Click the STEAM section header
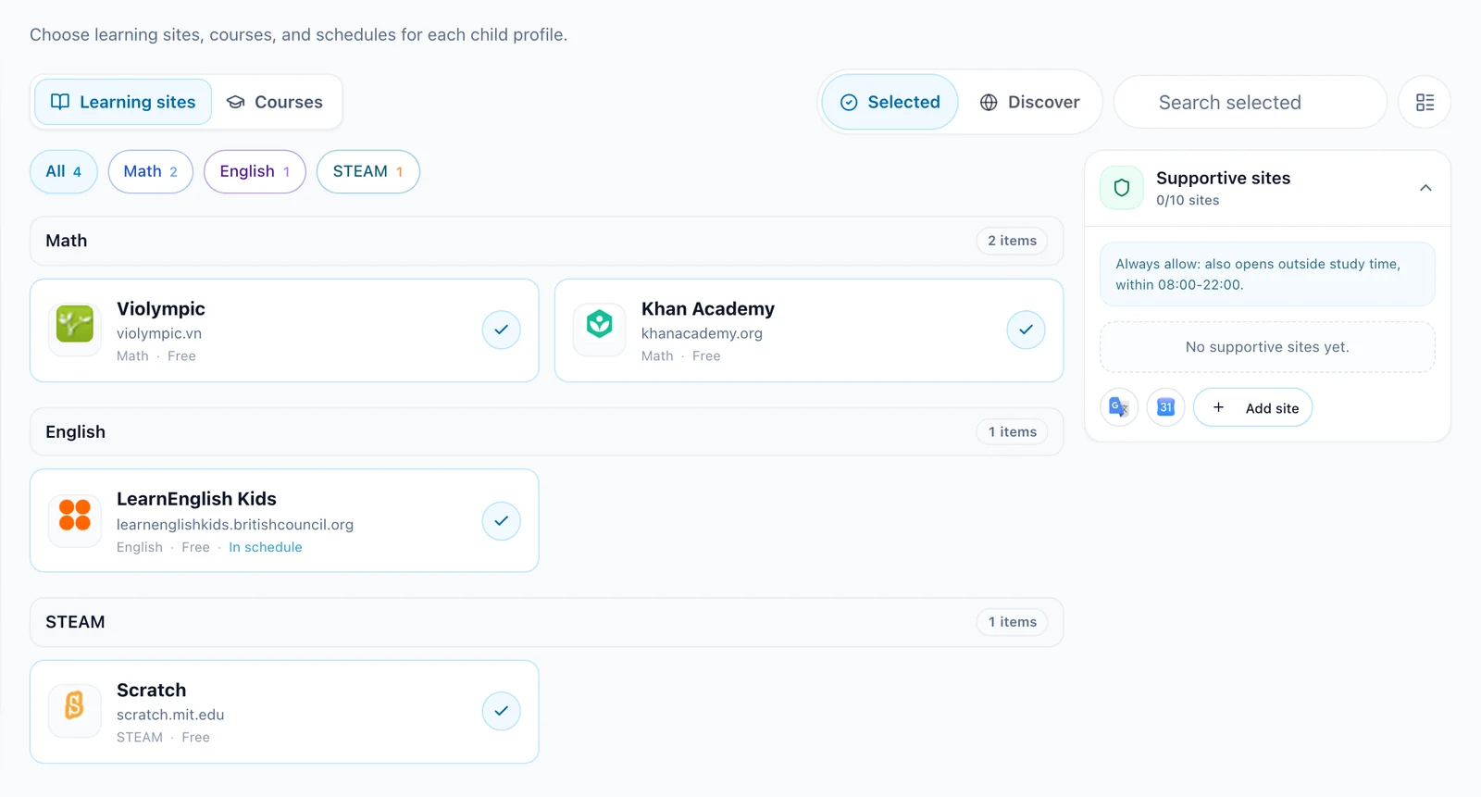1481x797 pixels. click(x=547, y=622)
